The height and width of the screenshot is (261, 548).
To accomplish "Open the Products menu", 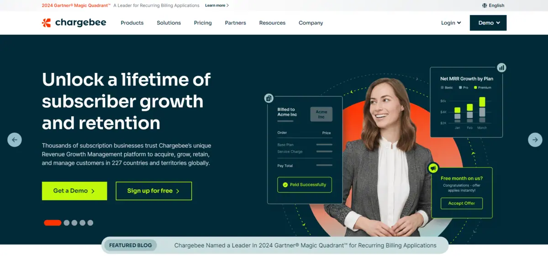I will click(132, 23).
